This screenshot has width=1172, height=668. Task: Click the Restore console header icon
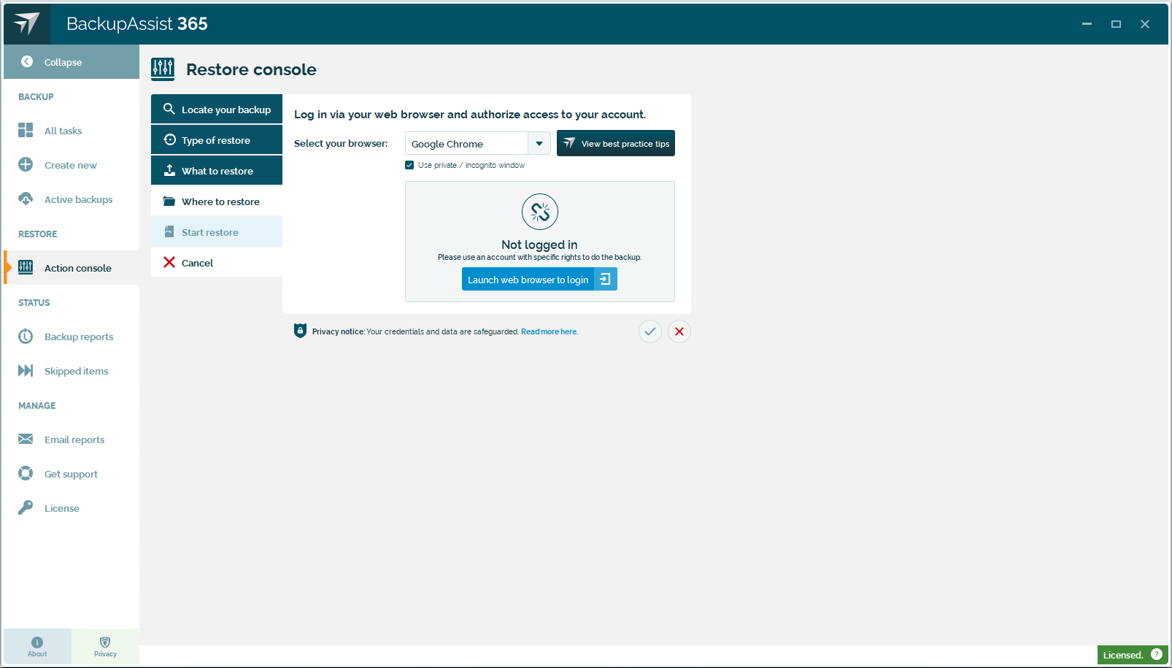tap(163, 69)
